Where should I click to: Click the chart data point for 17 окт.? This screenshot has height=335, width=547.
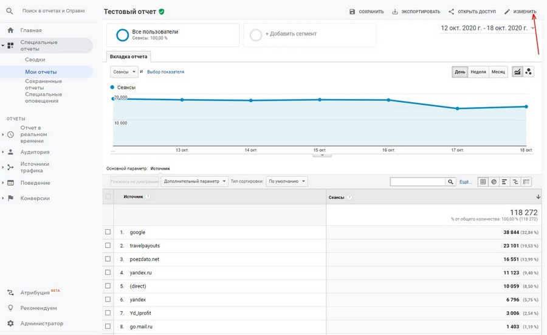point(457,109)
